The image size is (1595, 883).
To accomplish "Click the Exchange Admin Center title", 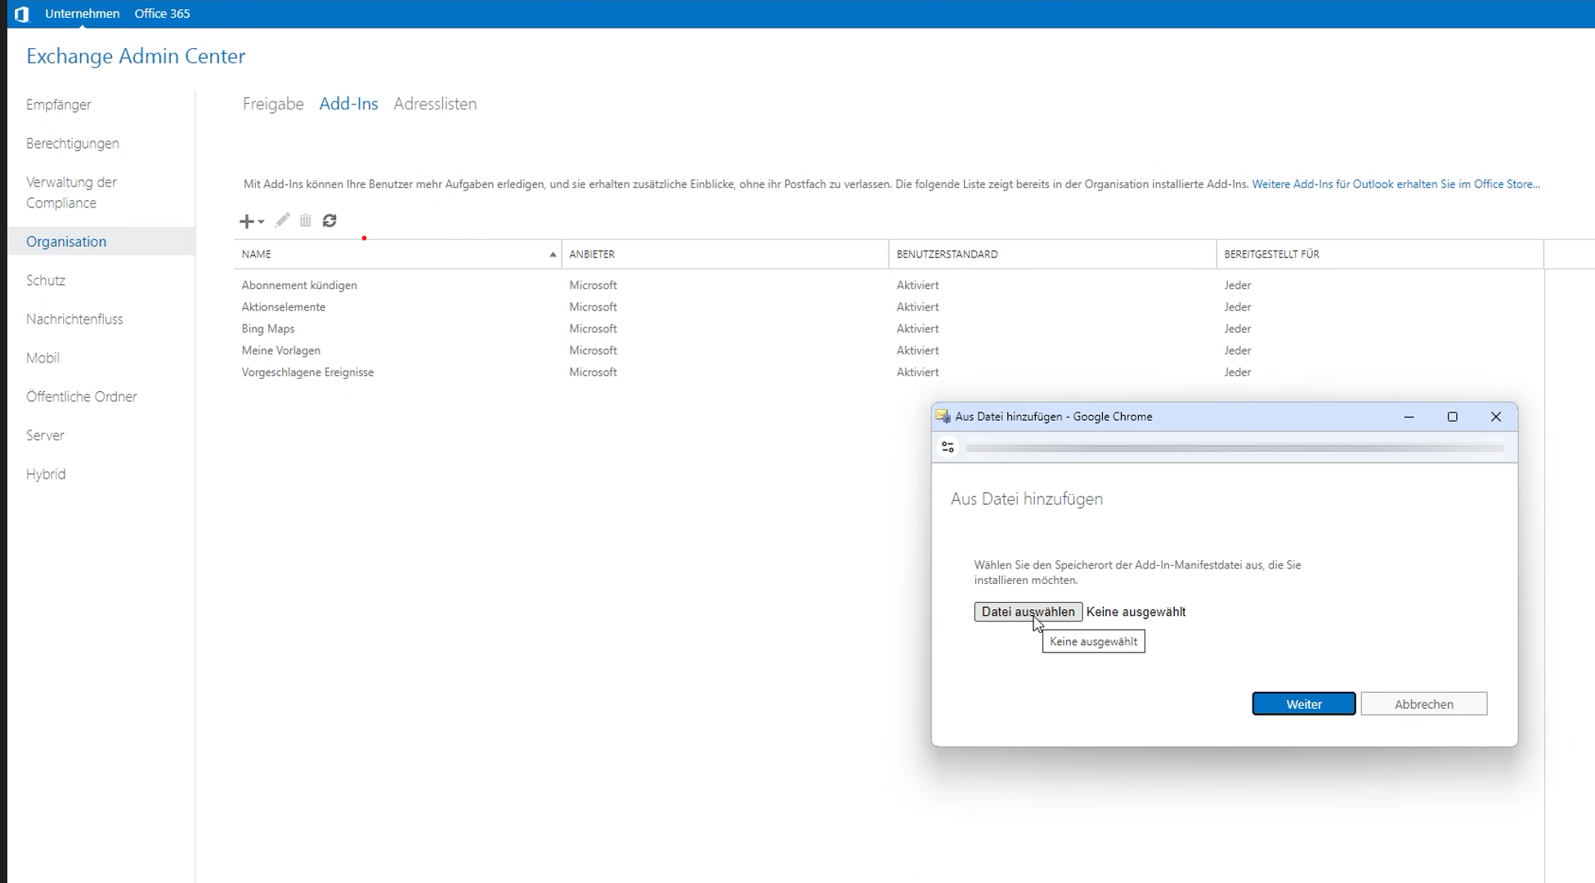I will coord(136,56).
